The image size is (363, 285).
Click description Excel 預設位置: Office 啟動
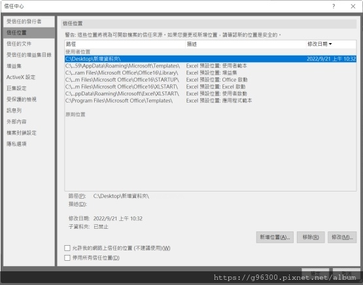[216, 80]
